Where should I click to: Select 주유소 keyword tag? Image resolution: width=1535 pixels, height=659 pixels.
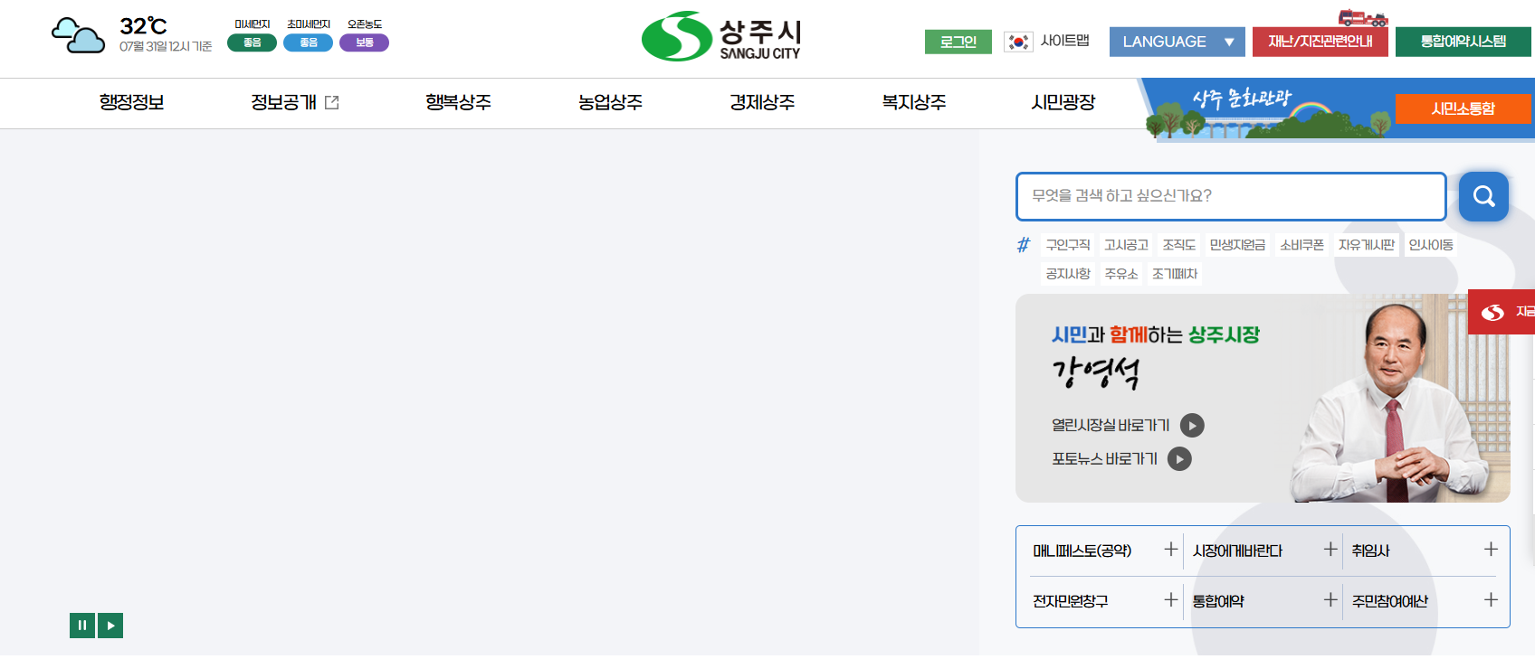1121,274
